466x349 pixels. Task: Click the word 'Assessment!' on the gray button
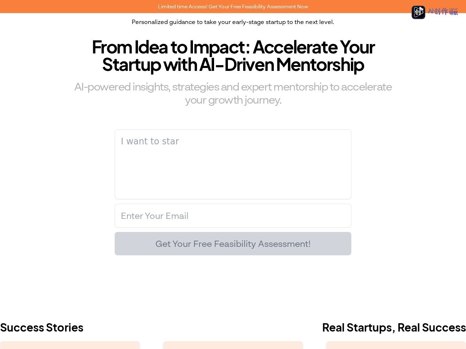284,244
